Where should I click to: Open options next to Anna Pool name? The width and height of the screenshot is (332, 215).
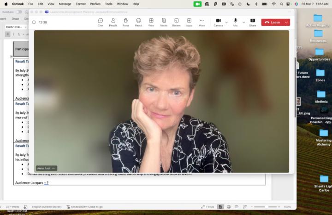[53, 168]
